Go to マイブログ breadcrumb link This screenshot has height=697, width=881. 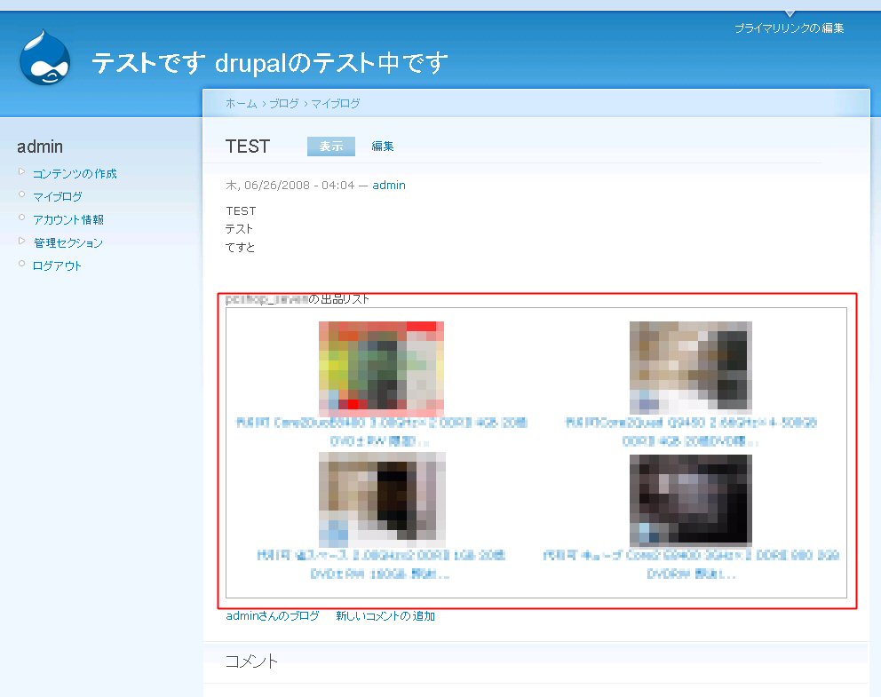pyautogui.click(x=336, y=103)
